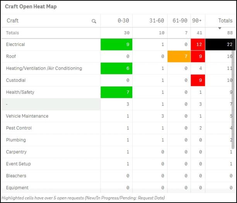Select the dash (unassigned) craft row label

point(7,104)
